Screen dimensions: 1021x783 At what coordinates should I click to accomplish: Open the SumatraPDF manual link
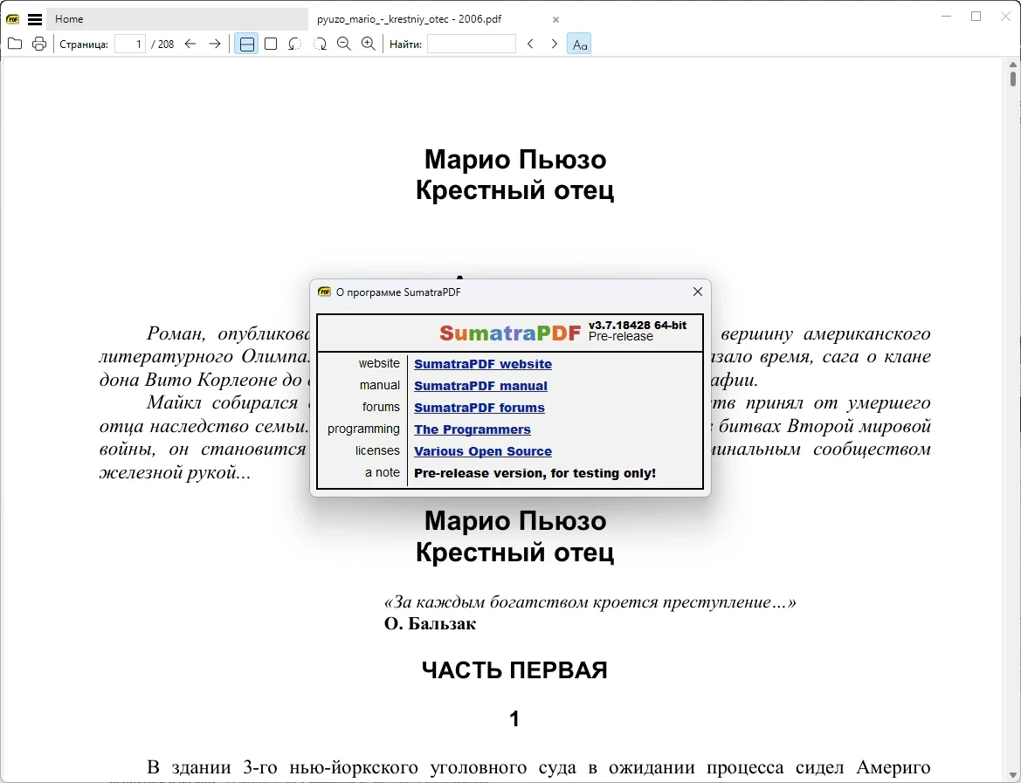[x=480, y=386]
